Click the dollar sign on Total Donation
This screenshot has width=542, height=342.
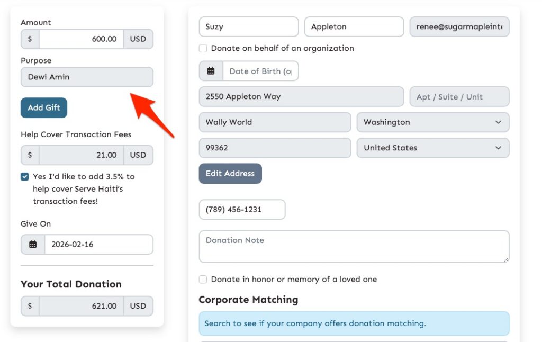(30, 305)
